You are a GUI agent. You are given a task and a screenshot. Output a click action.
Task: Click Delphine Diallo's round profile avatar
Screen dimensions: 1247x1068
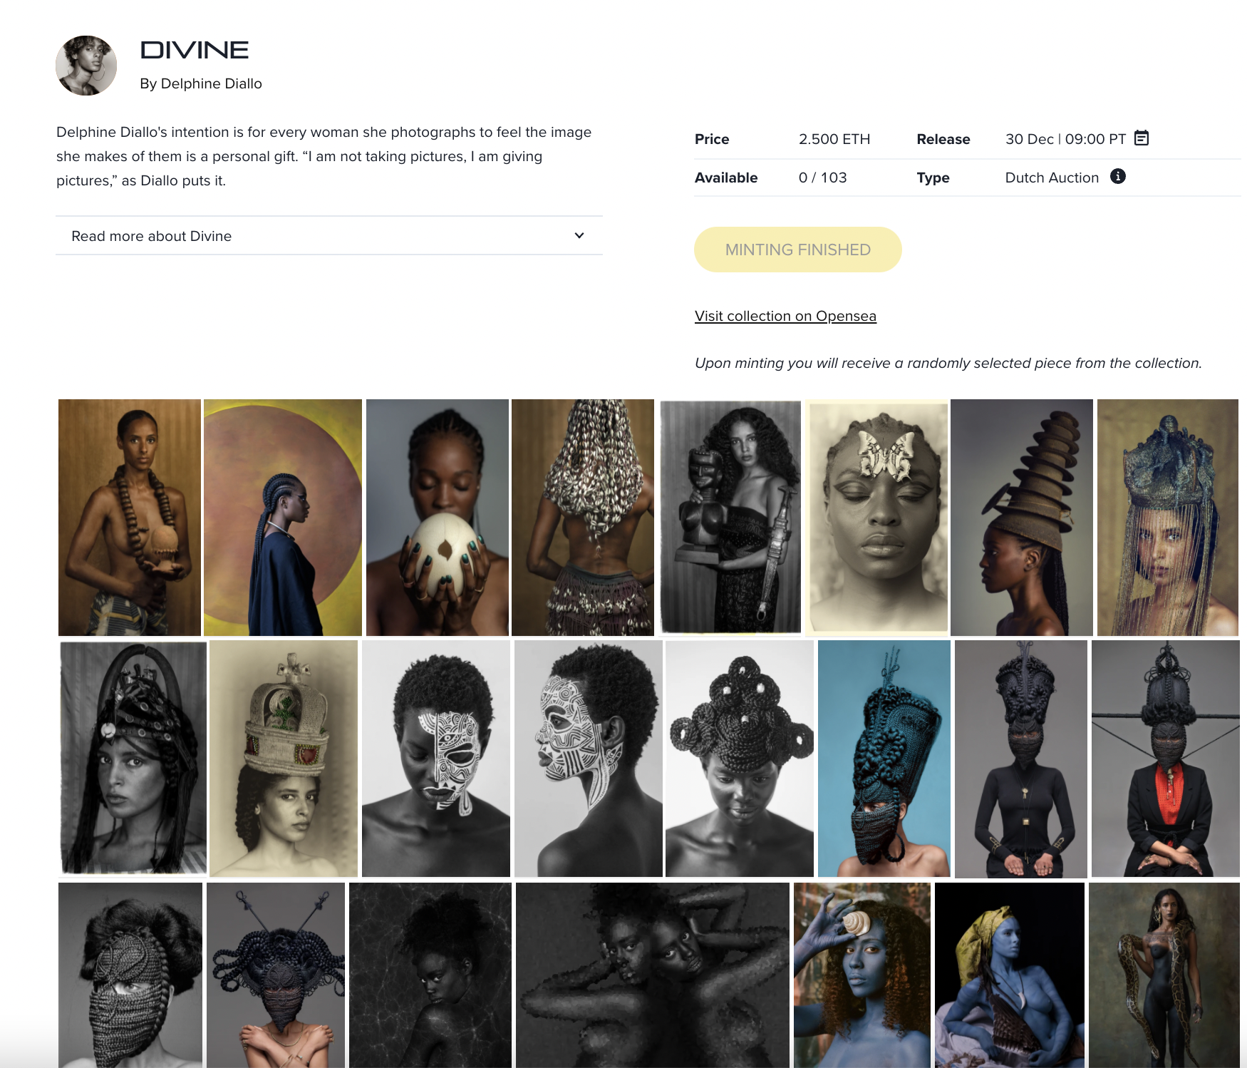pos(86,66)
